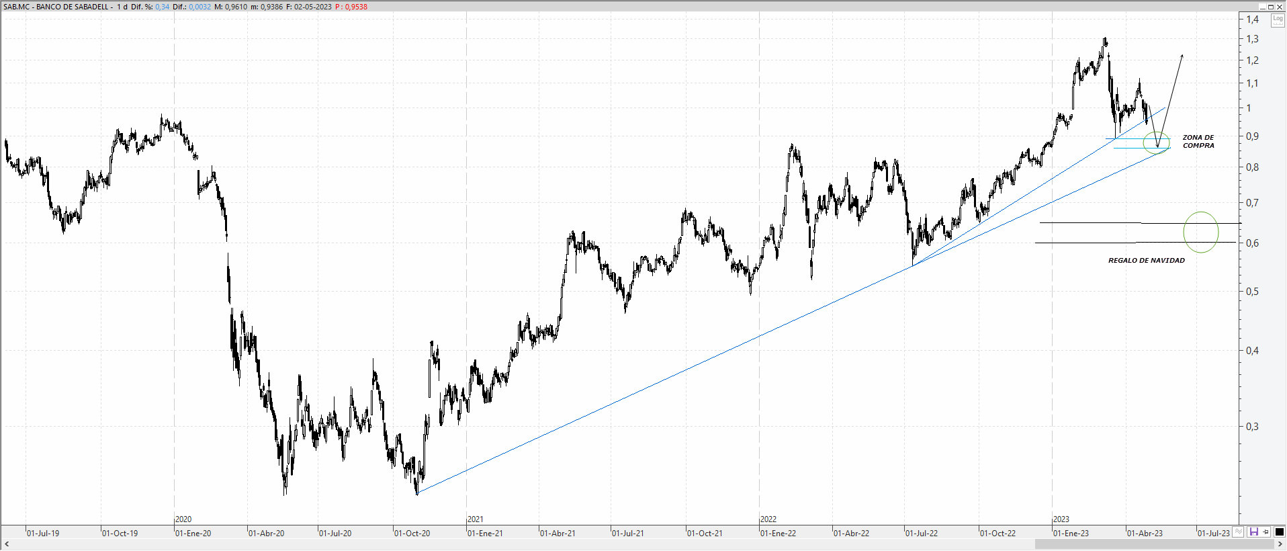The image size is (1287, 551).
Task: Click the 01-Oct-21 date label
Action: coord(705,534)
